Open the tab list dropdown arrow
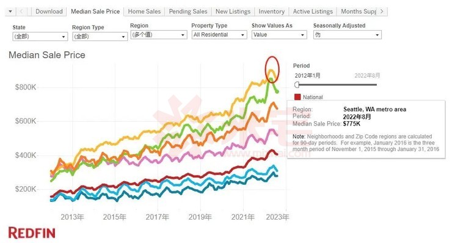 coord(10,12)
